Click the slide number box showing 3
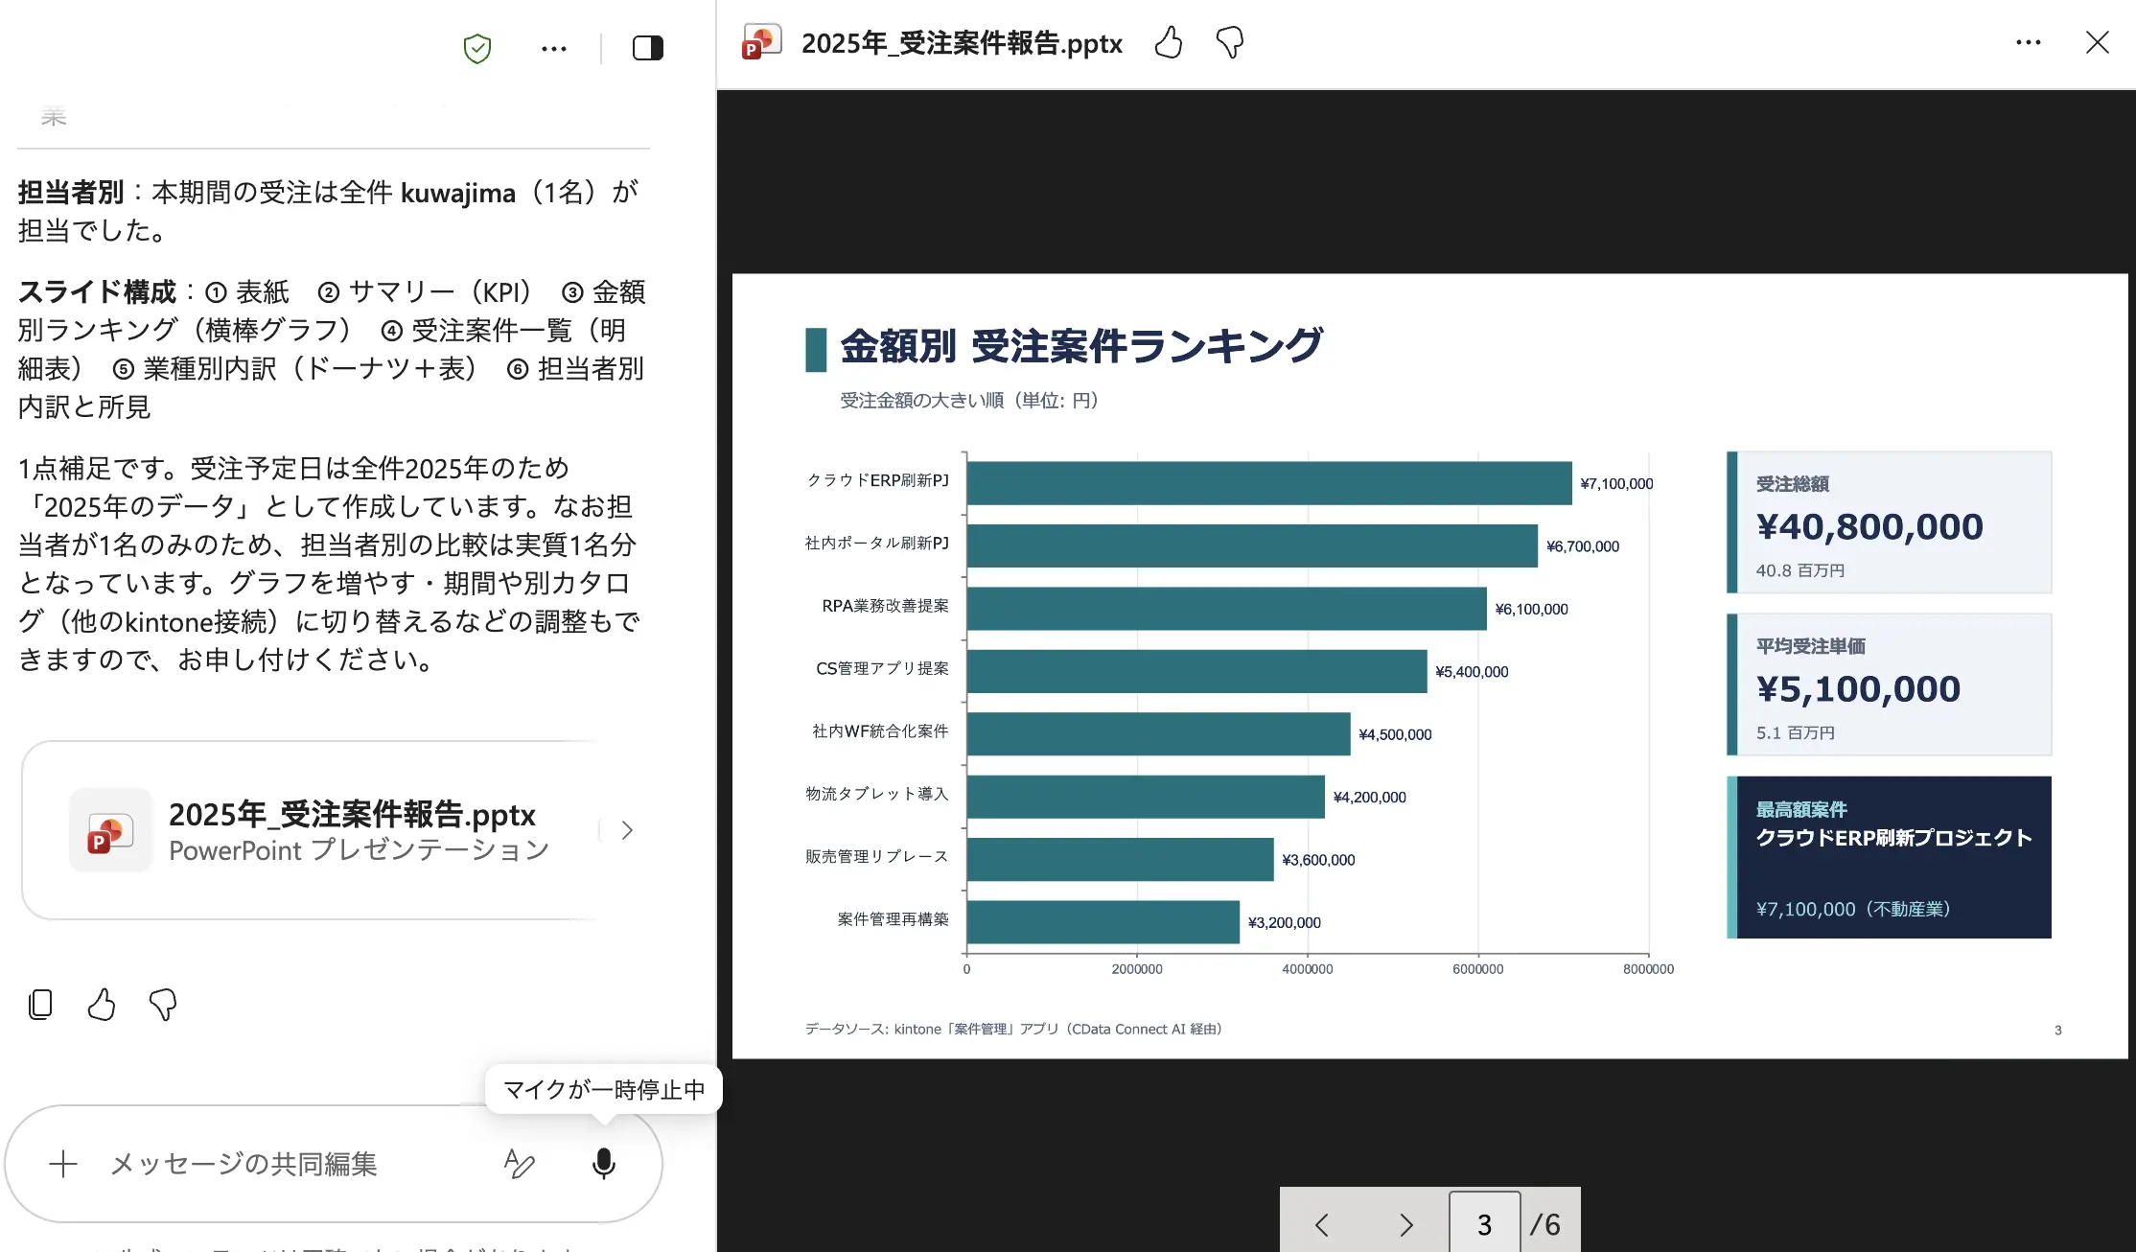The image size is (2136, 1252). pyautogui.click(x=1484, y=1223)
